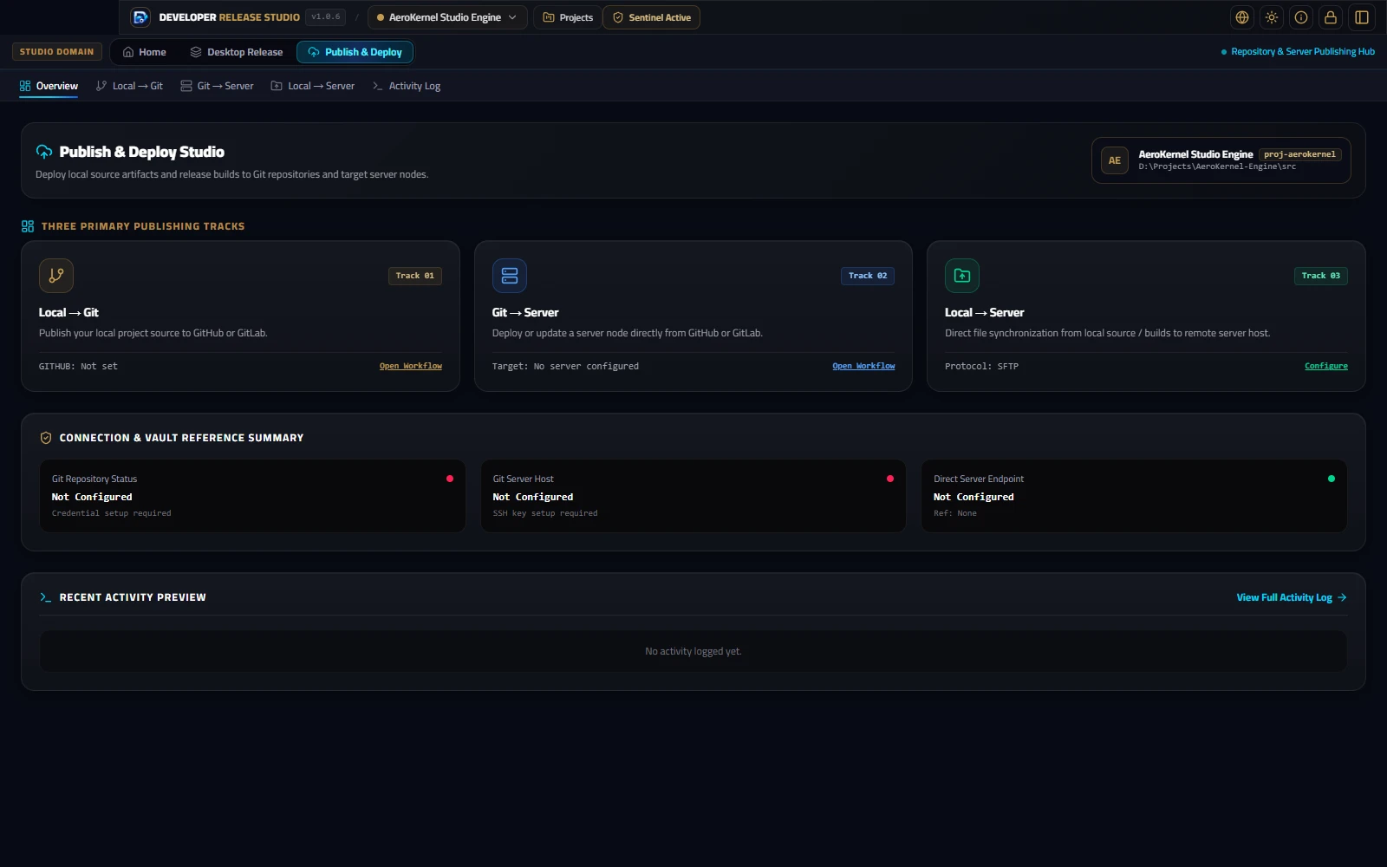
Task: Click the Track 02 badge
Action: coord(868,276)
